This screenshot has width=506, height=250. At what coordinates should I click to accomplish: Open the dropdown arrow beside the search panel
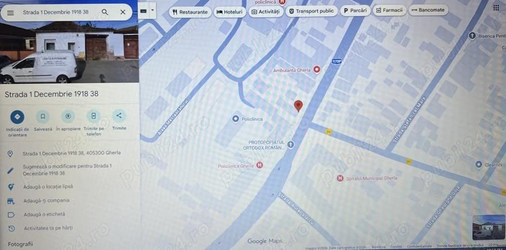point(152,11)
